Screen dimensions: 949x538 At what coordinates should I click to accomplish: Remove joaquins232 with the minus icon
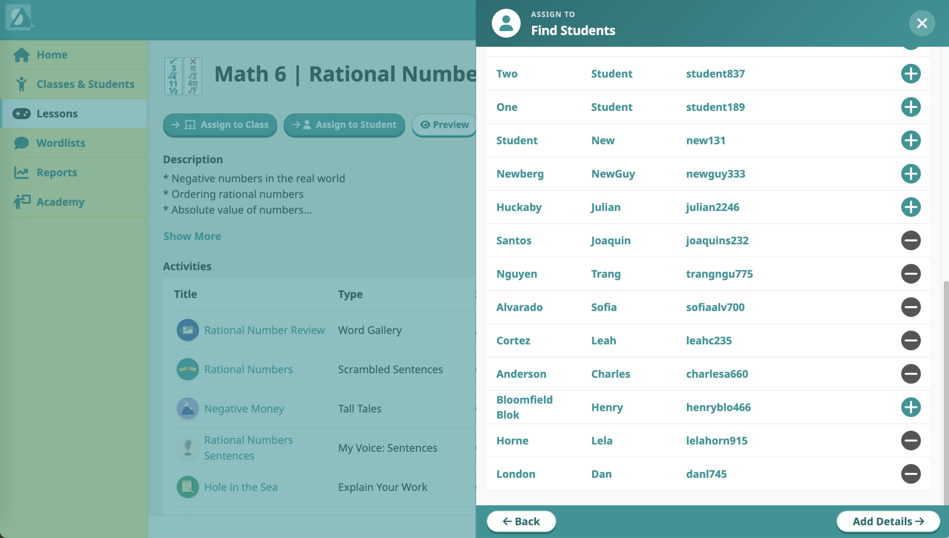(x=910, y=240)
